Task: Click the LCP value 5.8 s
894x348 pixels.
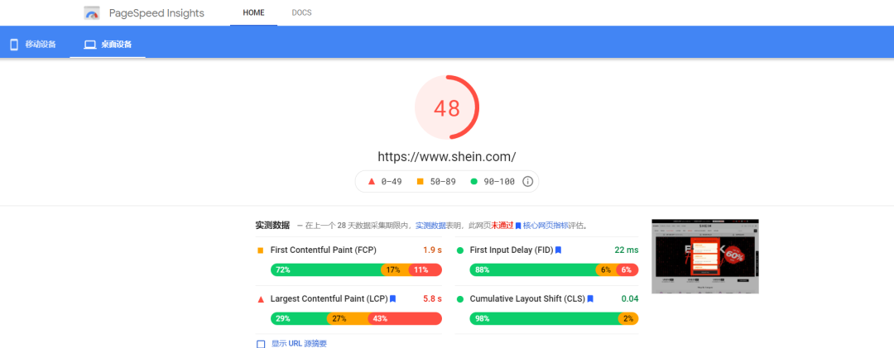Action: pyautogui.click(x=433, y=298)
